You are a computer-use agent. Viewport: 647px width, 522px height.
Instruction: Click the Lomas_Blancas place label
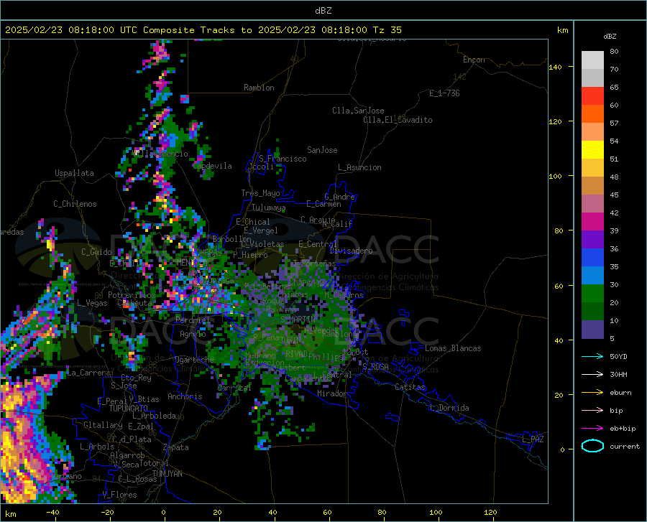point(453,348)
